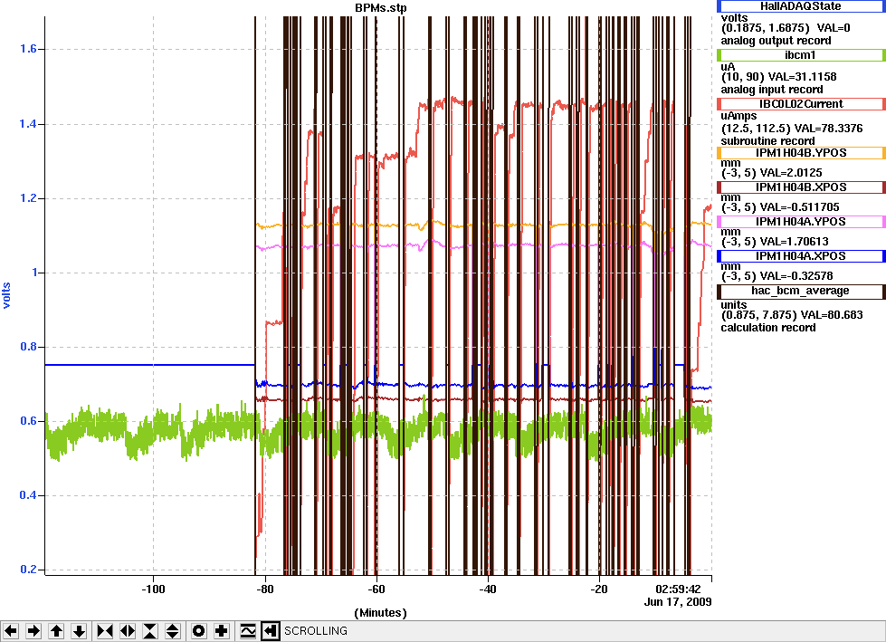Click the 0.8 y-axis tick label
Viewport: 886px width, 642px height.
pos(28,347)
